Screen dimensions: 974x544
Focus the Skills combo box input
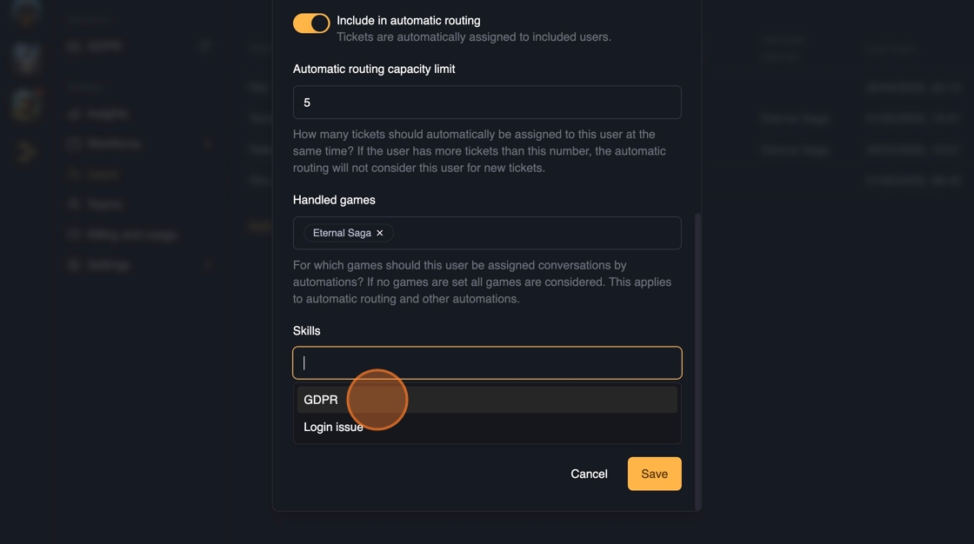[487, 363]
